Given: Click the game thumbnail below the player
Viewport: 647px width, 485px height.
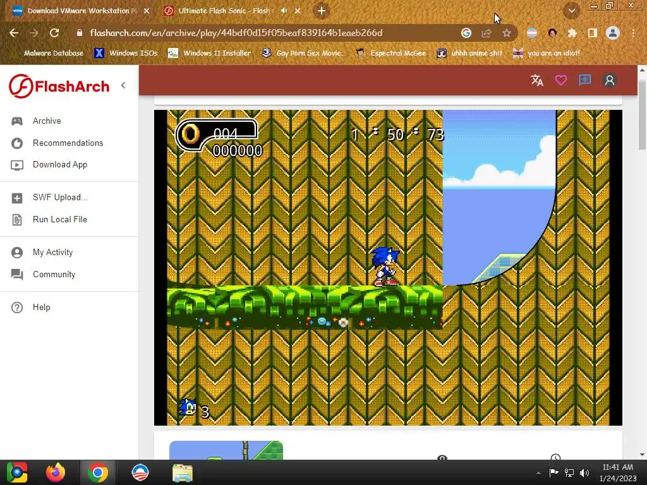Looking at the screenshot, I should [226, 450].
